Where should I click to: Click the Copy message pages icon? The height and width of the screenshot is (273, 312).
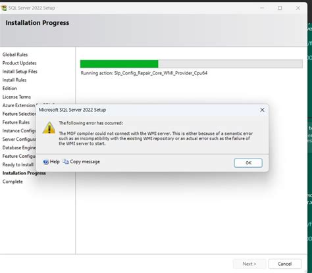(66, 162)
